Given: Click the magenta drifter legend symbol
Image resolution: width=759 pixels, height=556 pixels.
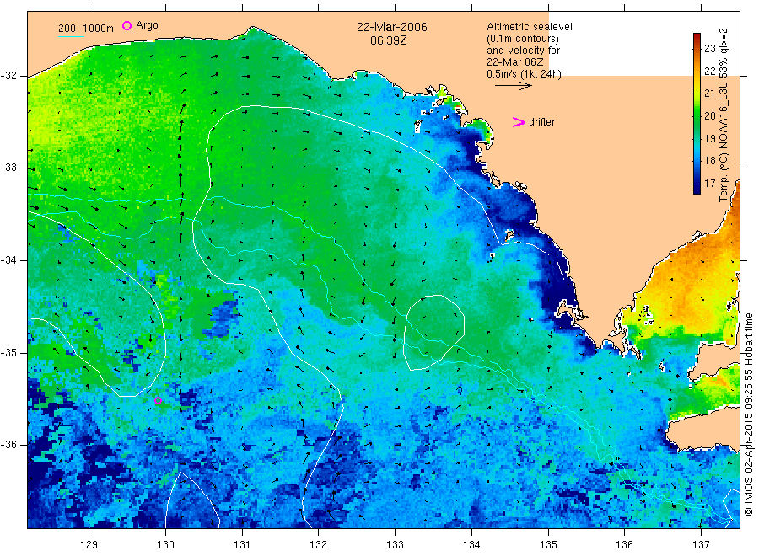Looking at the screenshot, I should (x=519, y=122).
